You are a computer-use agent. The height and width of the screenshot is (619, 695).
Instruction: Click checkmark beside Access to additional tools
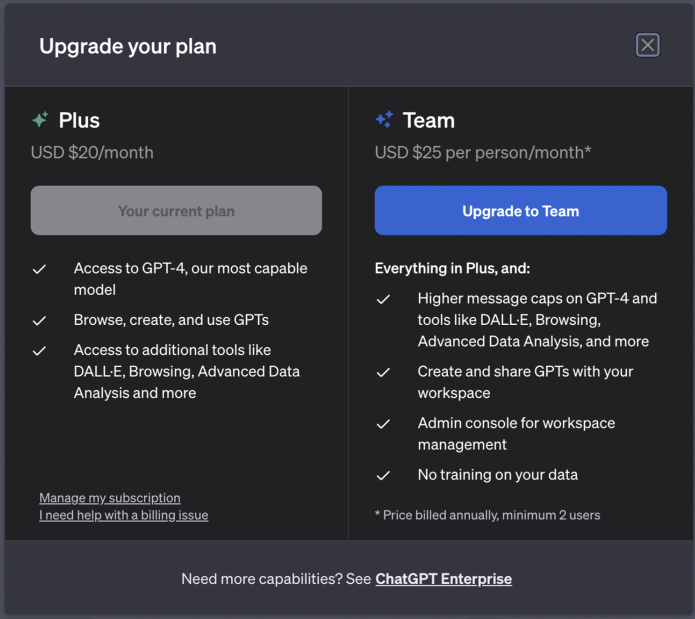(x=39, y=351)
